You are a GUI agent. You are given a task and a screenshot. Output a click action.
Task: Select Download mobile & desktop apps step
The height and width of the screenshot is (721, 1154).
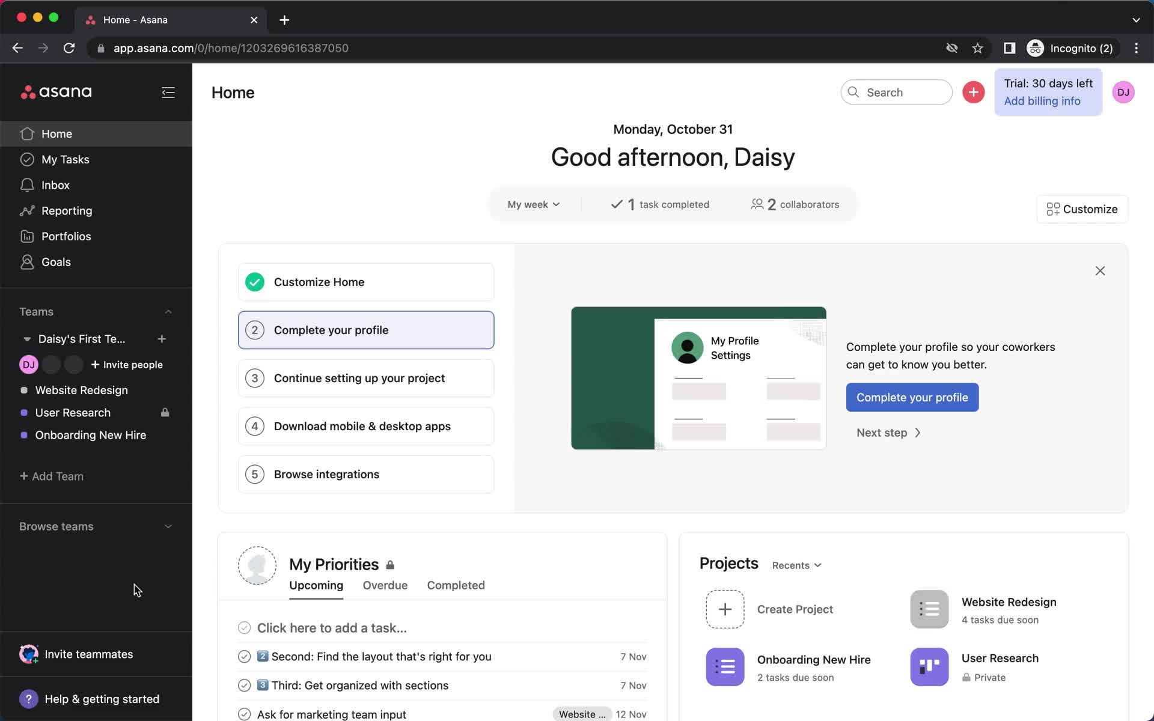366,426
